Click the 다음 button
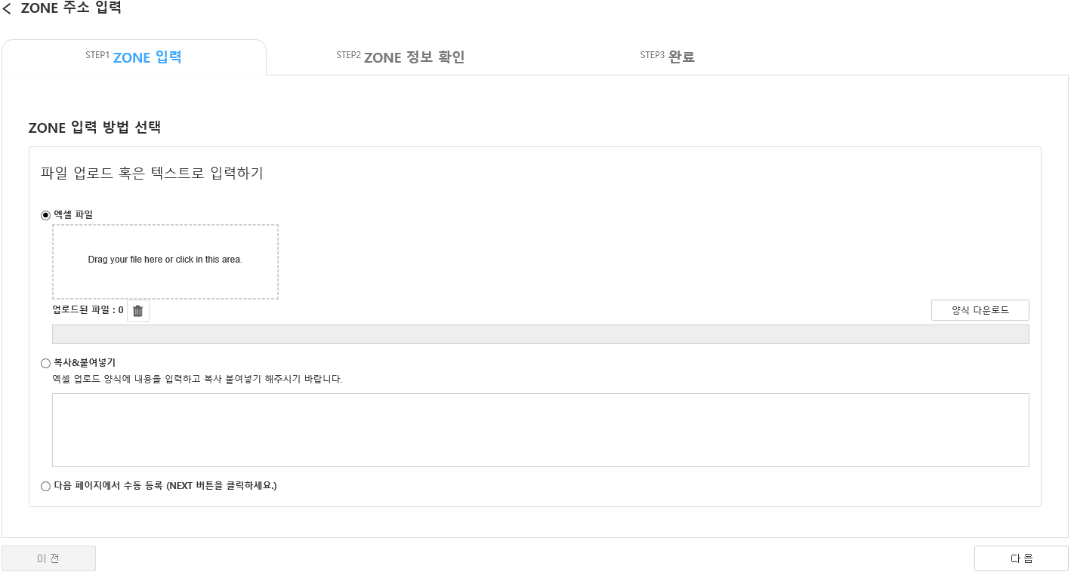Screen dimensions: 1071x575 pos(1021,558)
